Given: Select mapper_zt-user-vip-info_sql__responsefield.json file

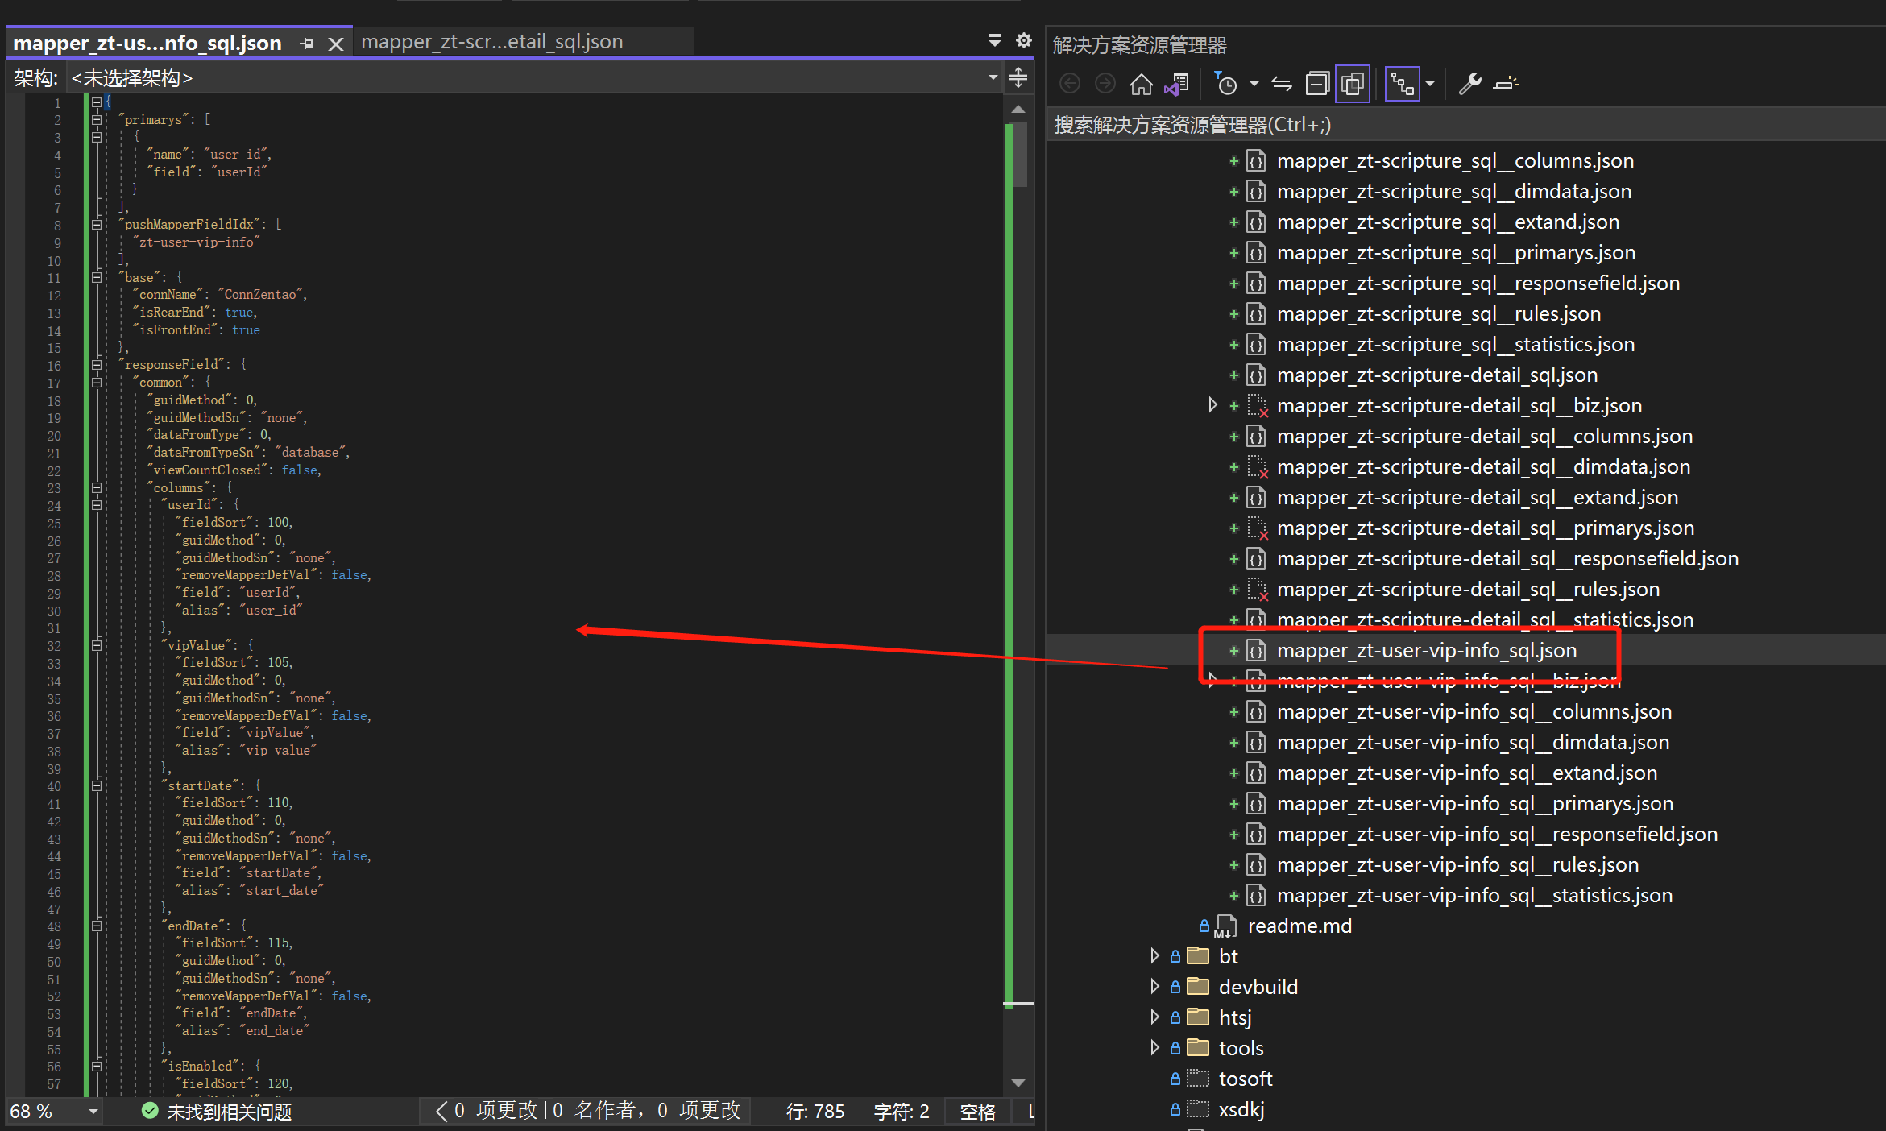Looking at the screenshot, I should (1497, 835).
